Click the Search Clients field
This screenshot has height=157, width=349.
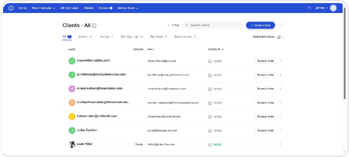pyautogui.click(x=212, y=25)
